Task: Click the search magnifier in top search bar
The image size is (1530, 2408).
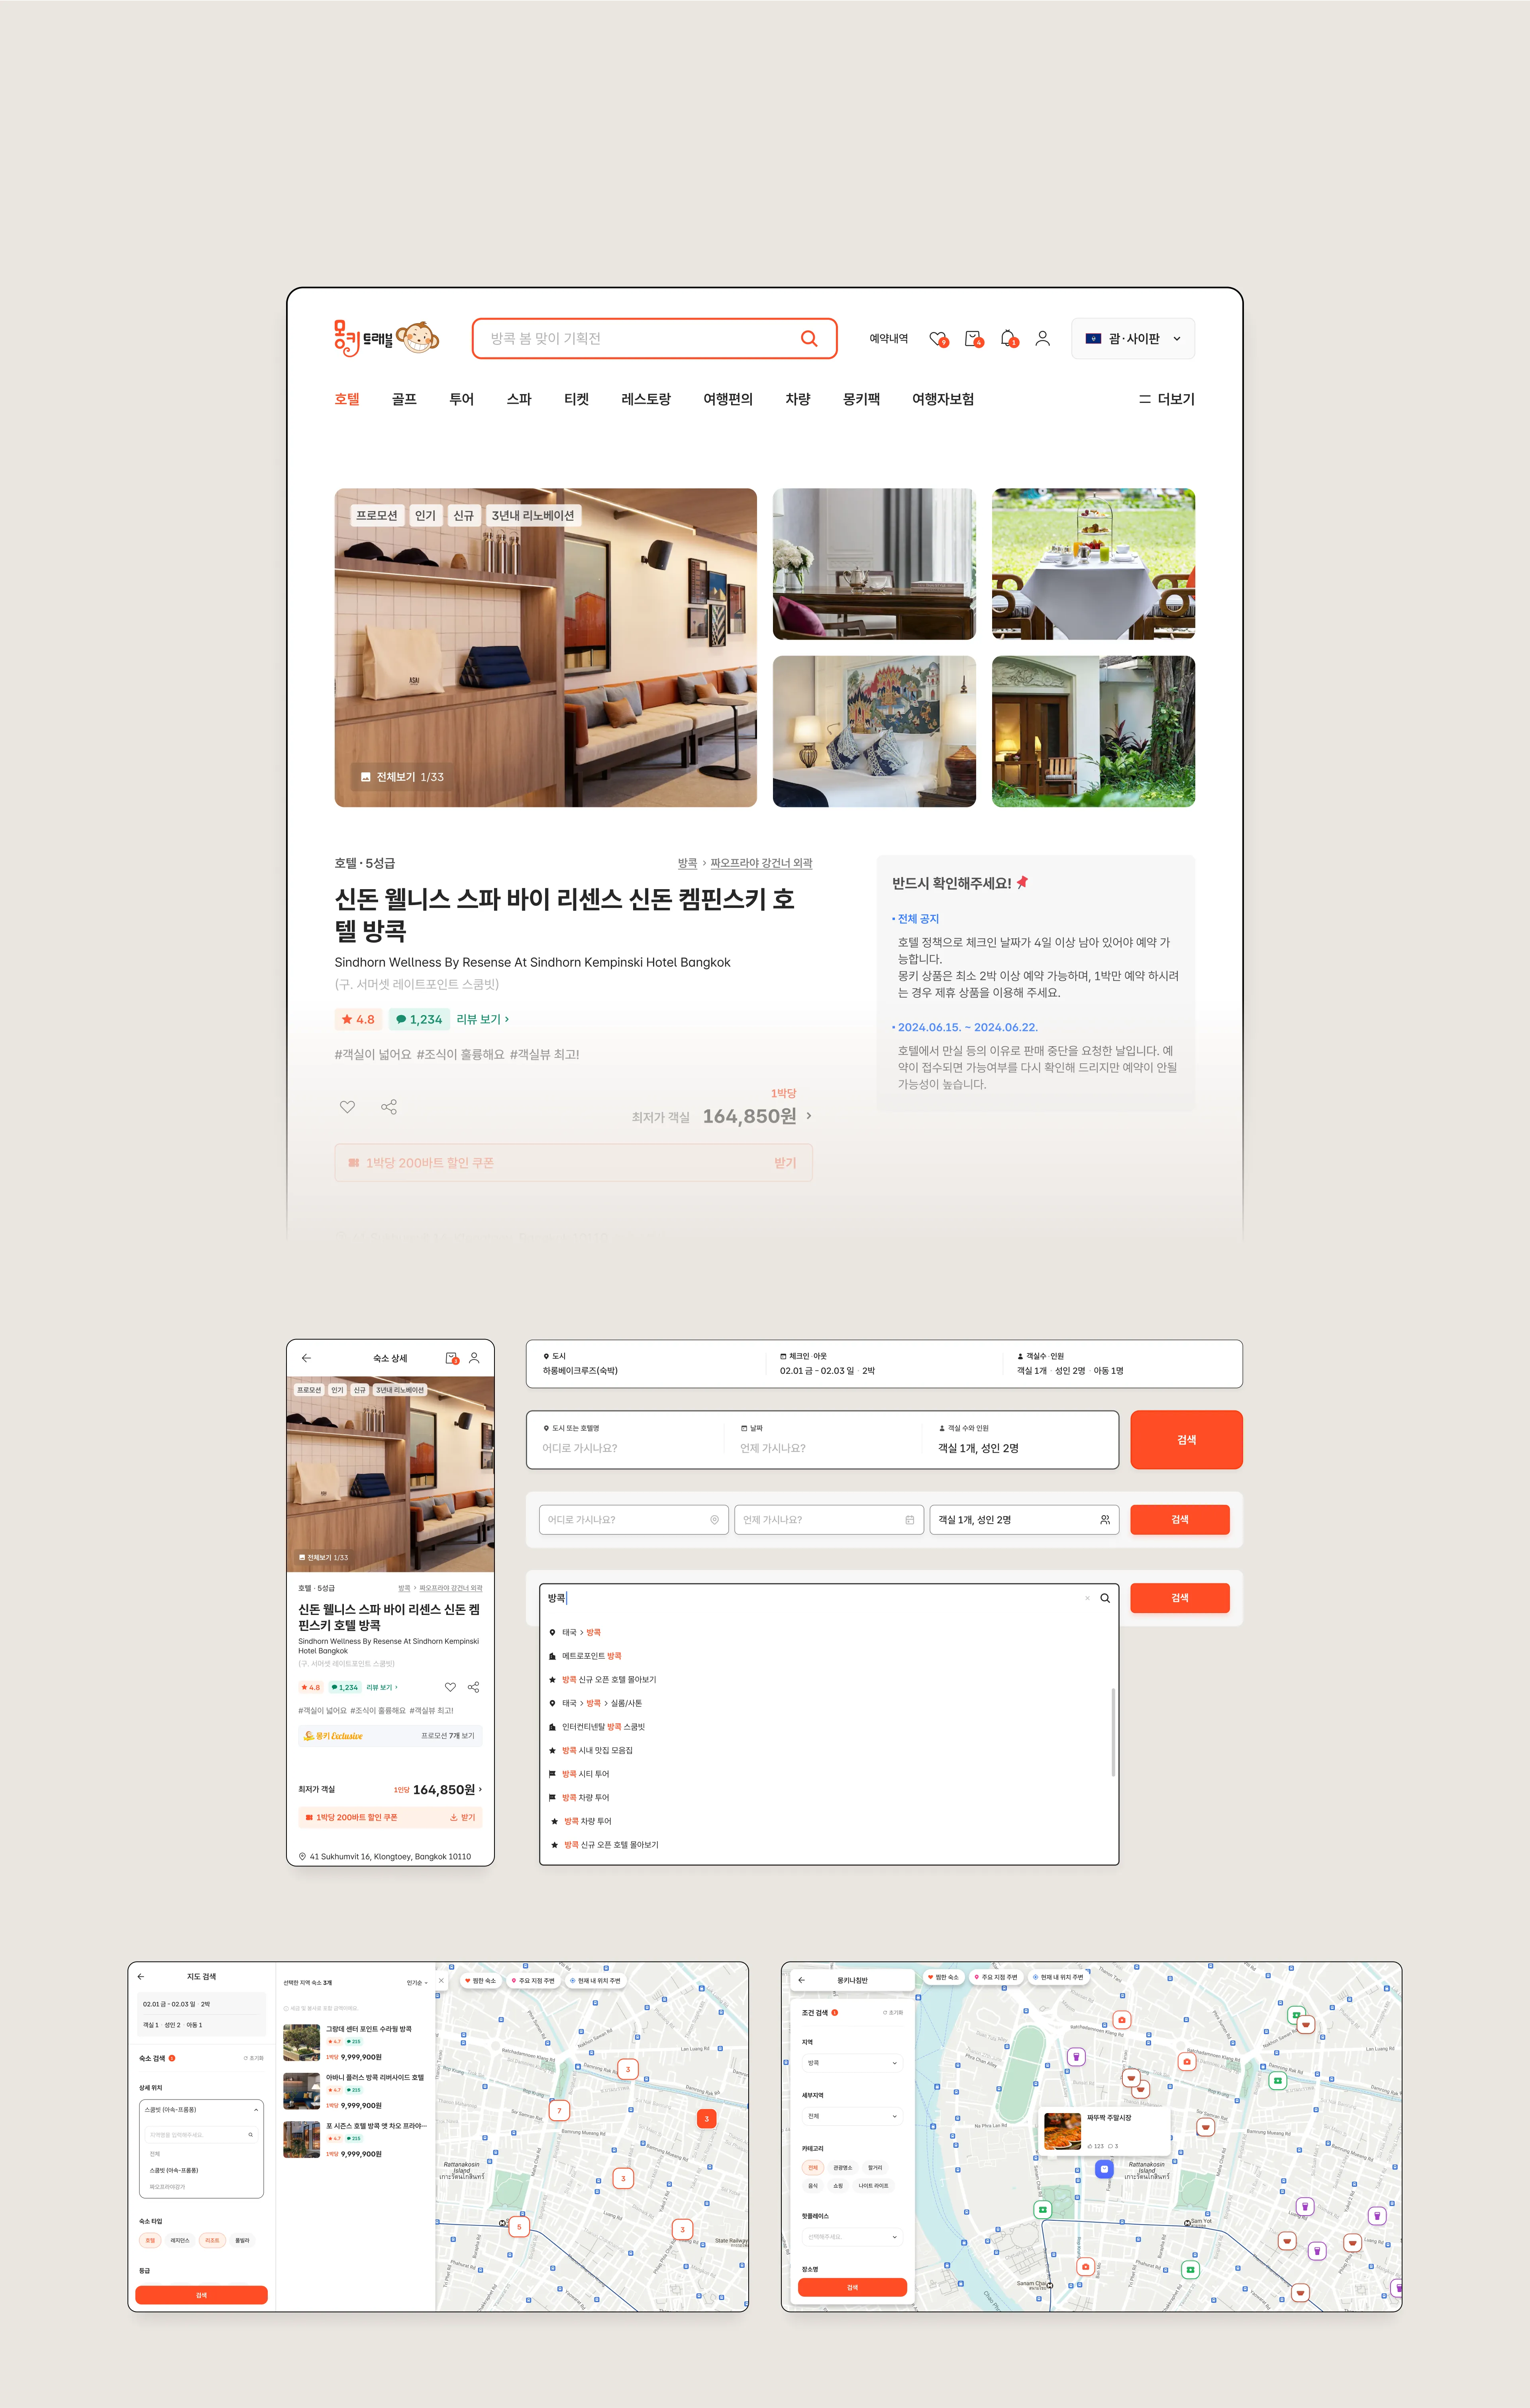Action: point(809,338)
